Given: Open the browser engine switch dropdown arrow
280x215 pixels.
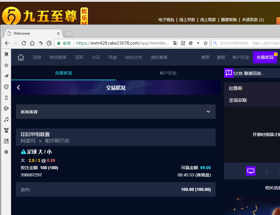Looking at the screenshot, I should 198,43.
